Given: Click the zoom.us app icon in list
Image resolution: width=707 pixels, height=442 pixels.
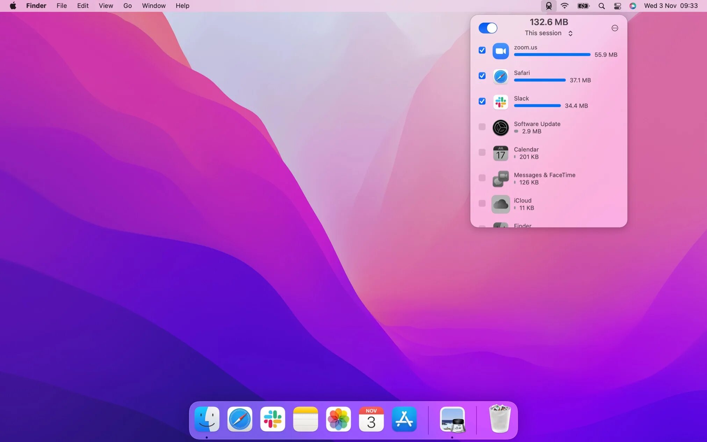Looking at the screenshot, I should pyautogui.click(x=500, y=51).
